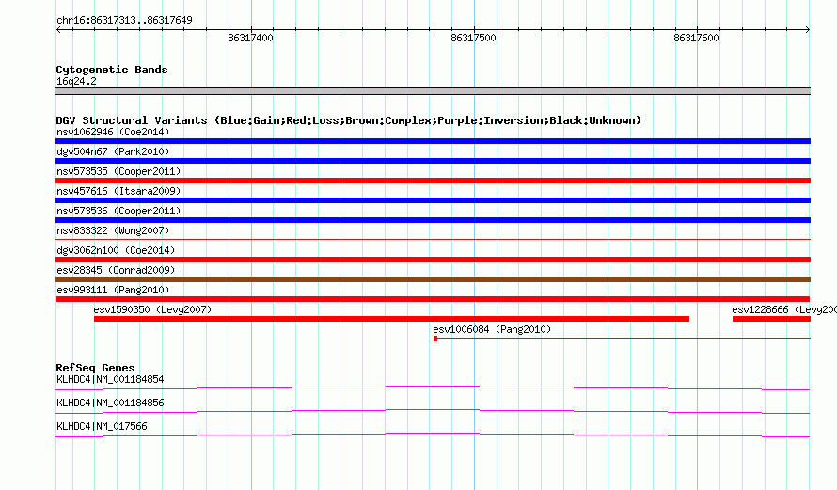The height and width of the screenshot is (490, 837).
Task: Click esv1590350 (Levy2007) label
Action: click(x=152, y=309)
